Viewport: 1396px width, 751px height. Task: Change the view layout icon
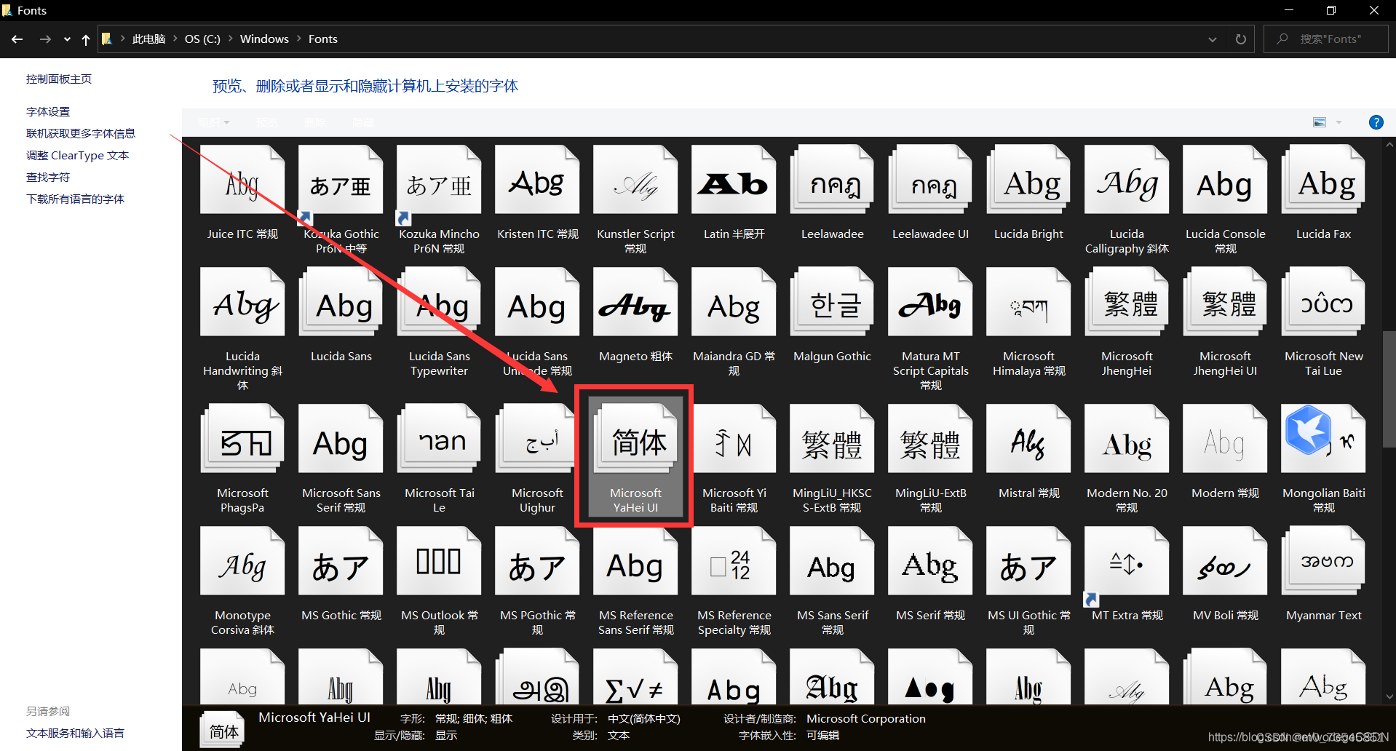coord(1320,122)
